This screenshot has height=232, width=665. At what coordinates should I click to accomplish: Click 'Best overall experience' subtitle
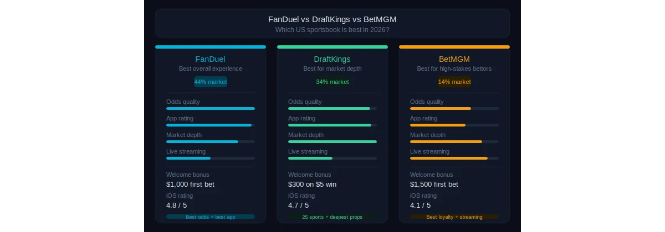[x=211, y=69]
